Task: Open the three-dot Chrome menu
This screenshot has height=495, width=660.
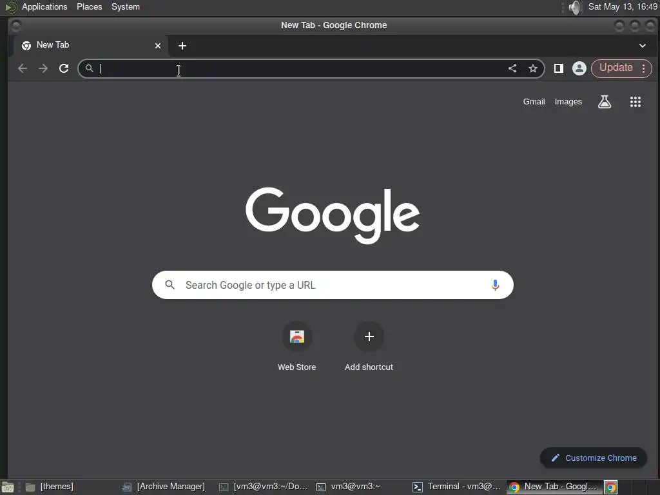Action: 644,68
